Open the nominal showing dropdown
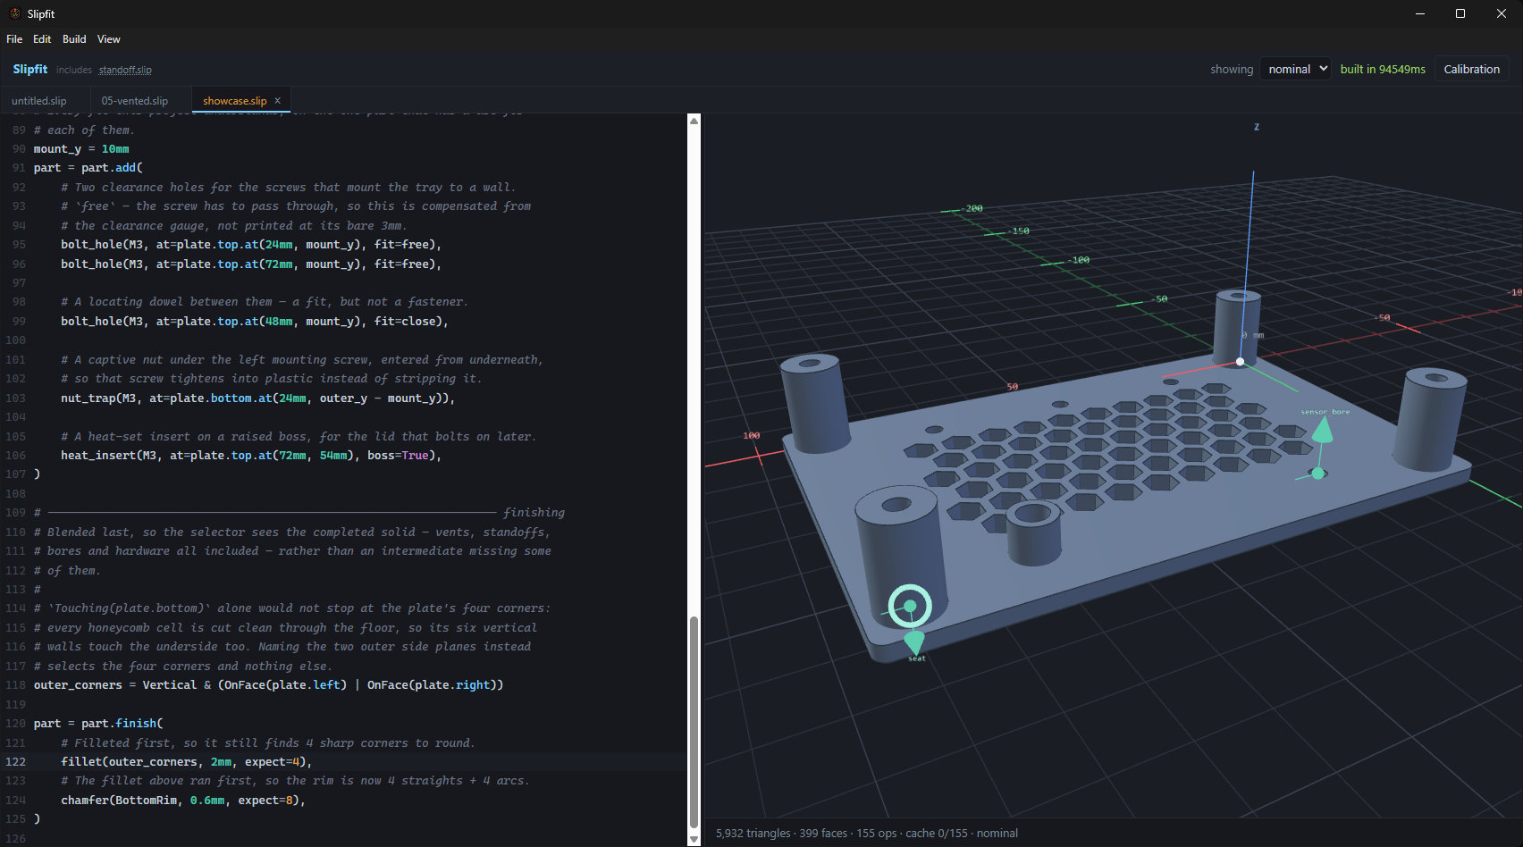Image resolution: width=1523 pixels, height=847 pixels. pos(1295,69)
